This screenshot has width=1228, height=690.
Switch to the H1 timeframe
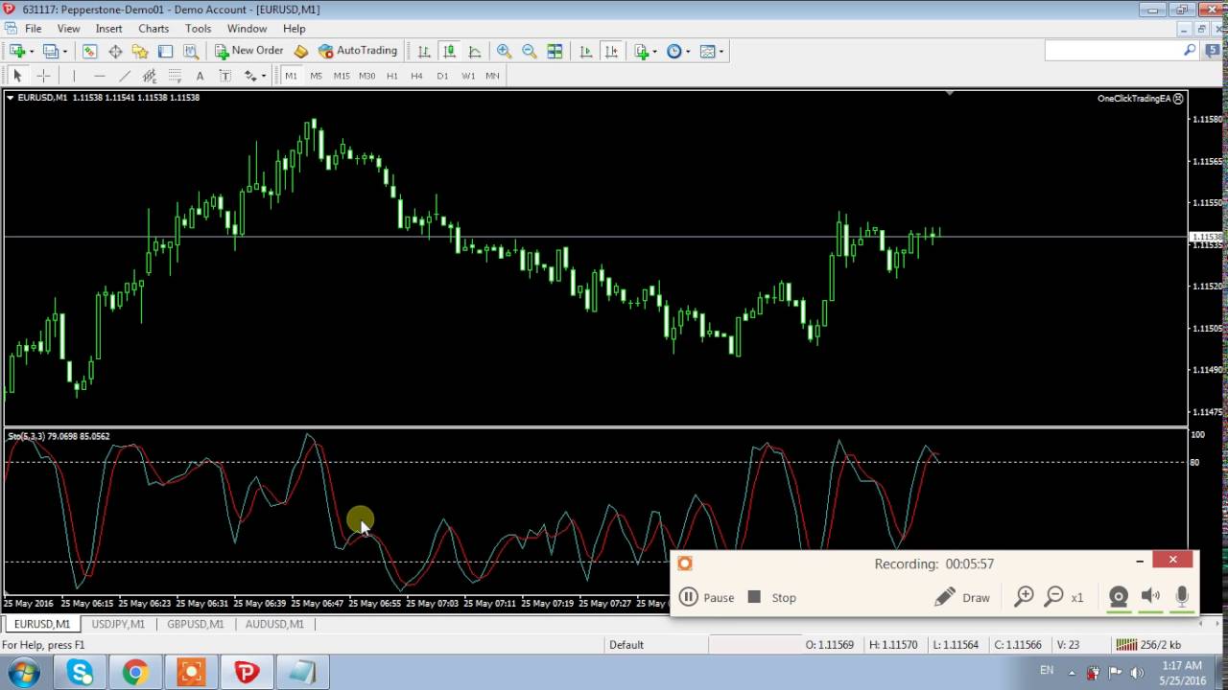pyautogui.click(x=391, y=76)
